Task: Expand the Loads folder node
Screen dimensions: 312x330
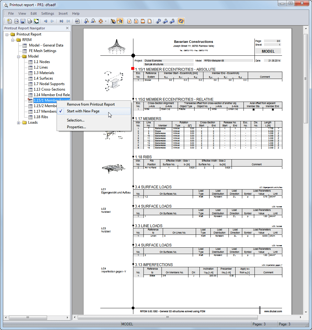Action: point(18,123)
